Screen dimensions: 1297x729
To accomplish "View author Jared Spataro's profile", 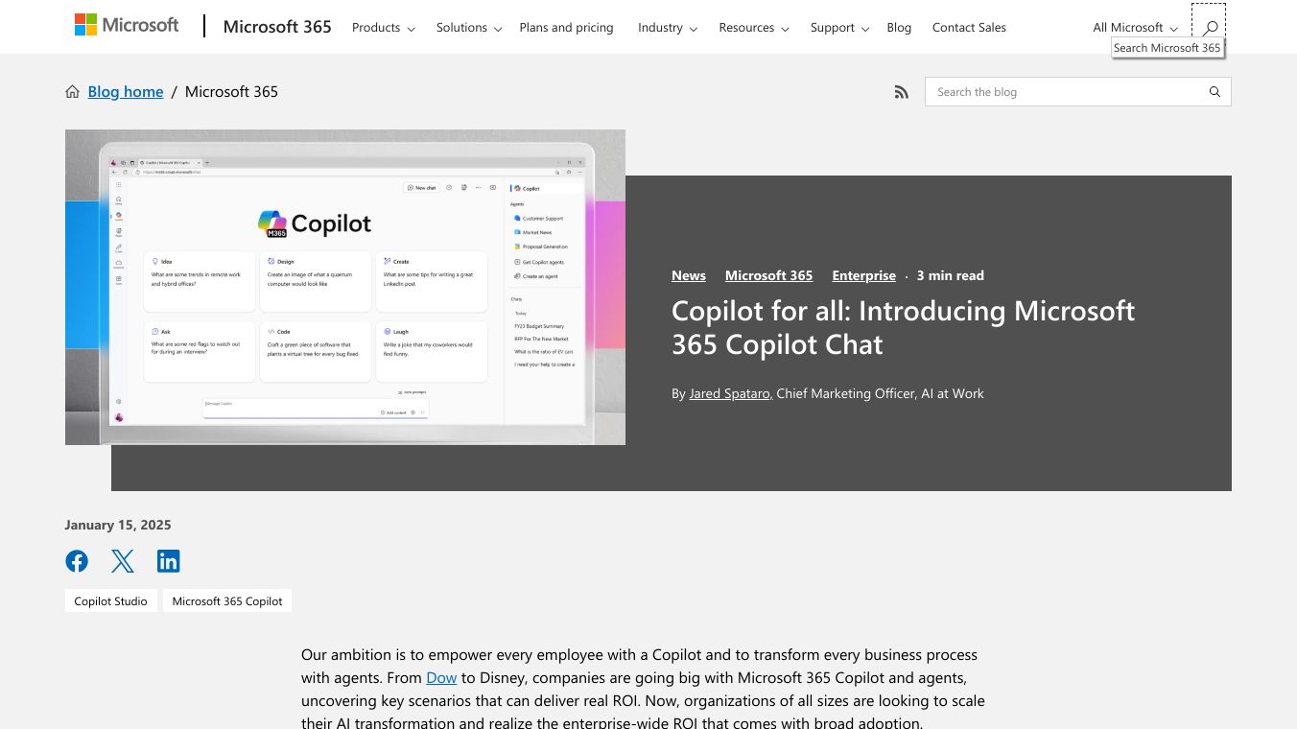I will (729, 393).
